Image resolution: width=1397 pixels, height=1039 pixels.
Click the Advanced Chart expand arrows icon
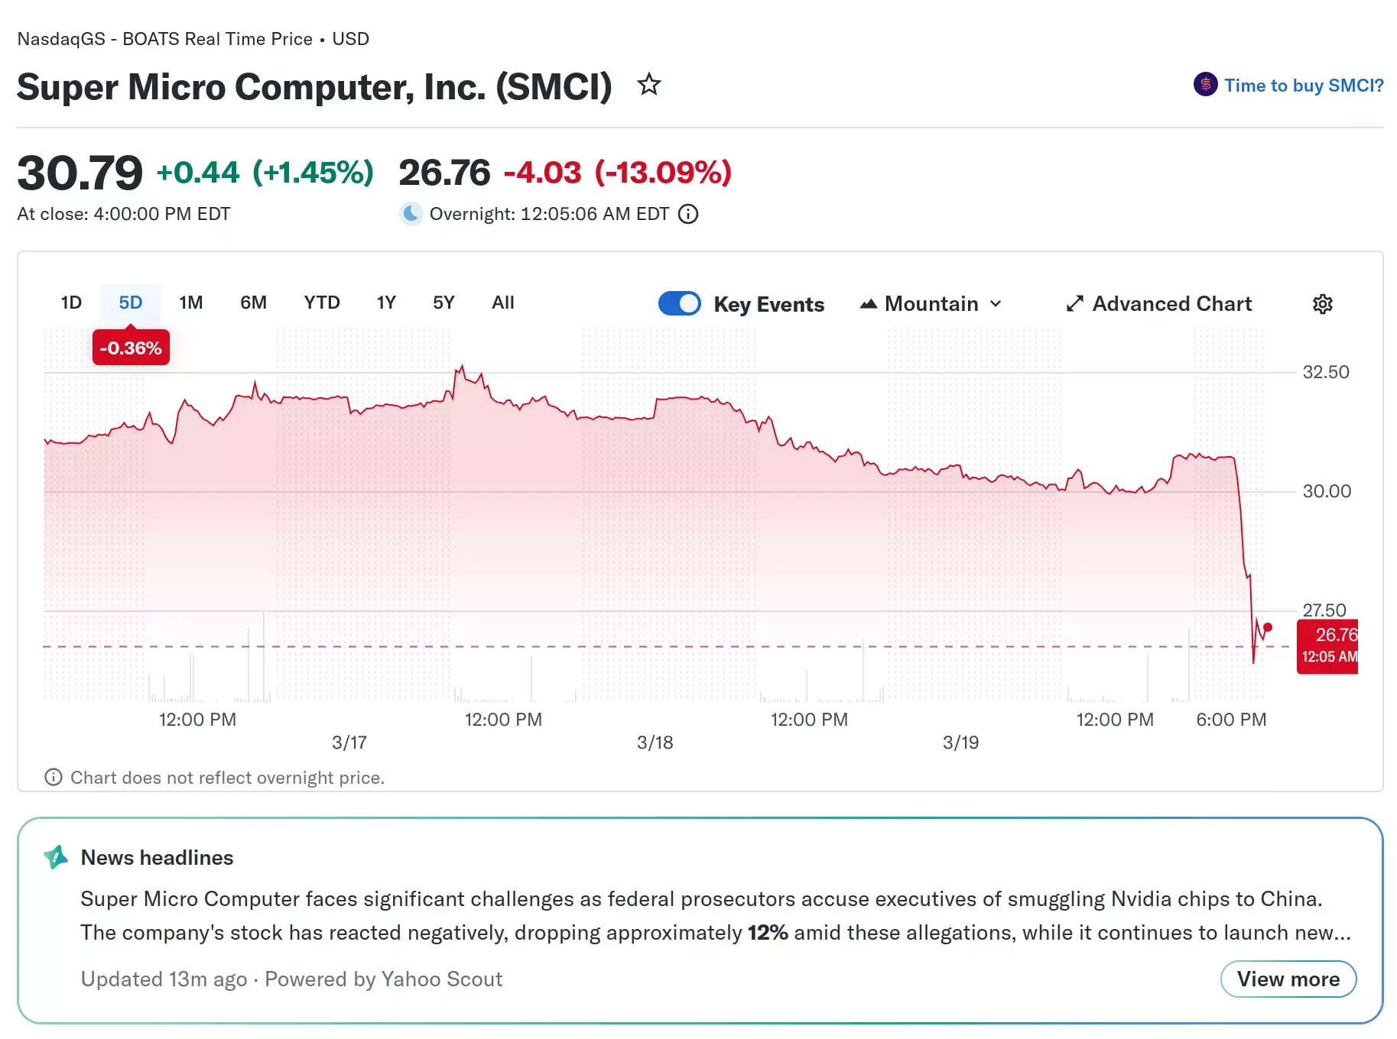point(1074,304)
